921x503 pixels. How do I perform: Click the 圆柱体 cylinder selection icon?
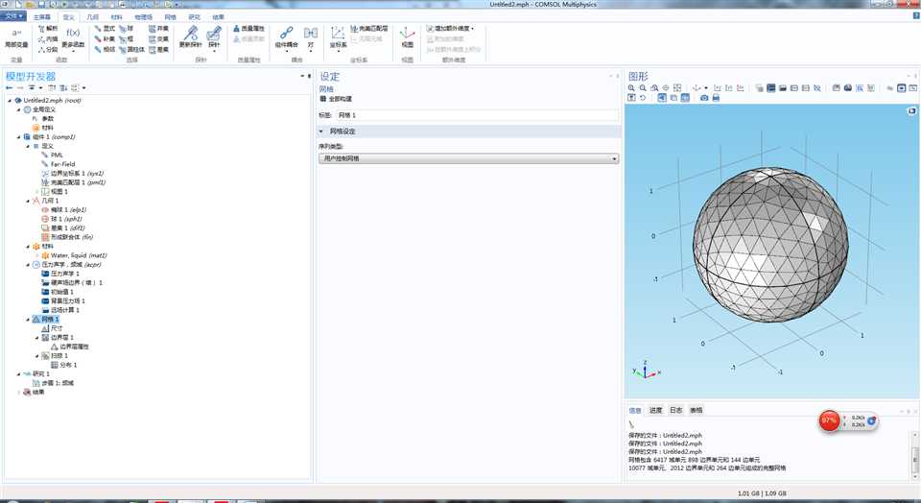131,49
